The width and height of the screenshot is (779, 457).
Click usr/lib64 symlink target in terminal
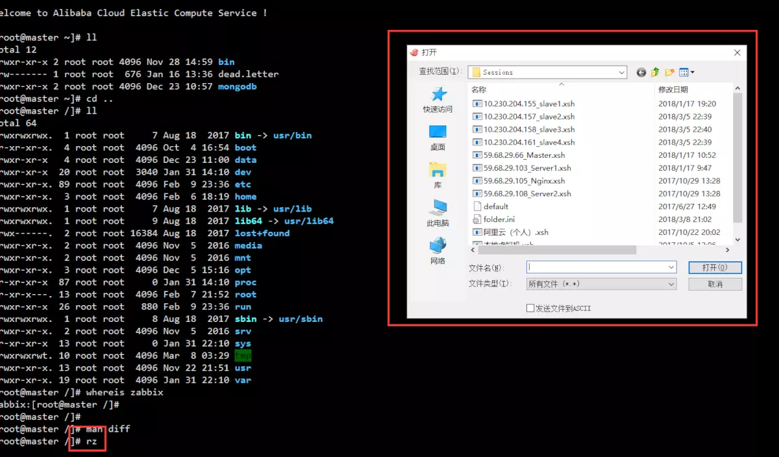[308, 221]
